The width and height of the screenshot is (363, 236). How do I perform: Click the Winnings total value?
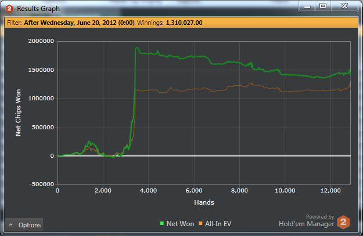point(184,23)
